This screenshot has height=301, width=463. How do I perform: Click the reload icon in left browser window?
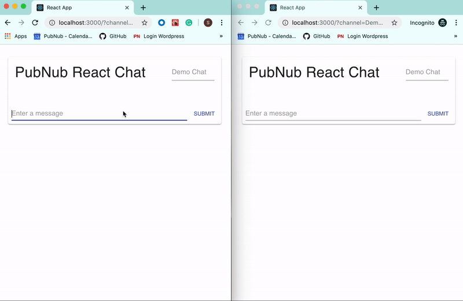coord(35,23)
